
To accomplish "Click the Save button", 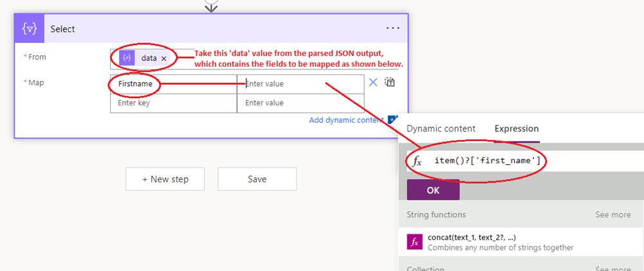I will pos(257,179).
